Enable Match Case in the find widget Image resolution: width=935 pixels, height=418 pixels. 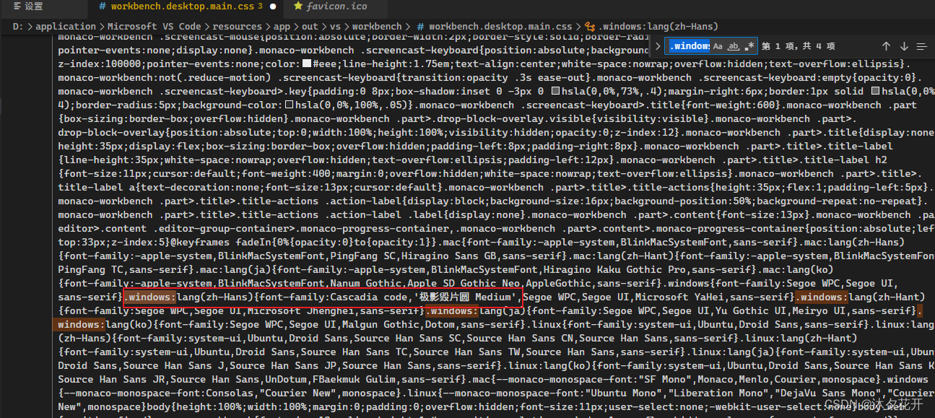718,45
